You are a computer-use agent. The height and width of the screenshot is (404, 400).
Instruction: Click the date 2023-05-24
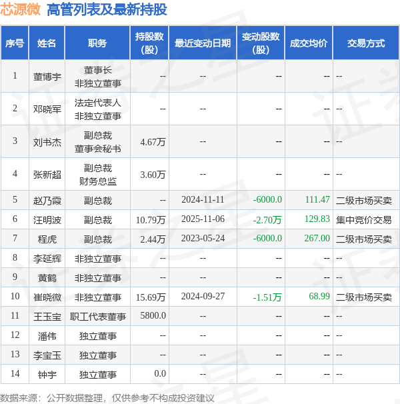point(203,238)
